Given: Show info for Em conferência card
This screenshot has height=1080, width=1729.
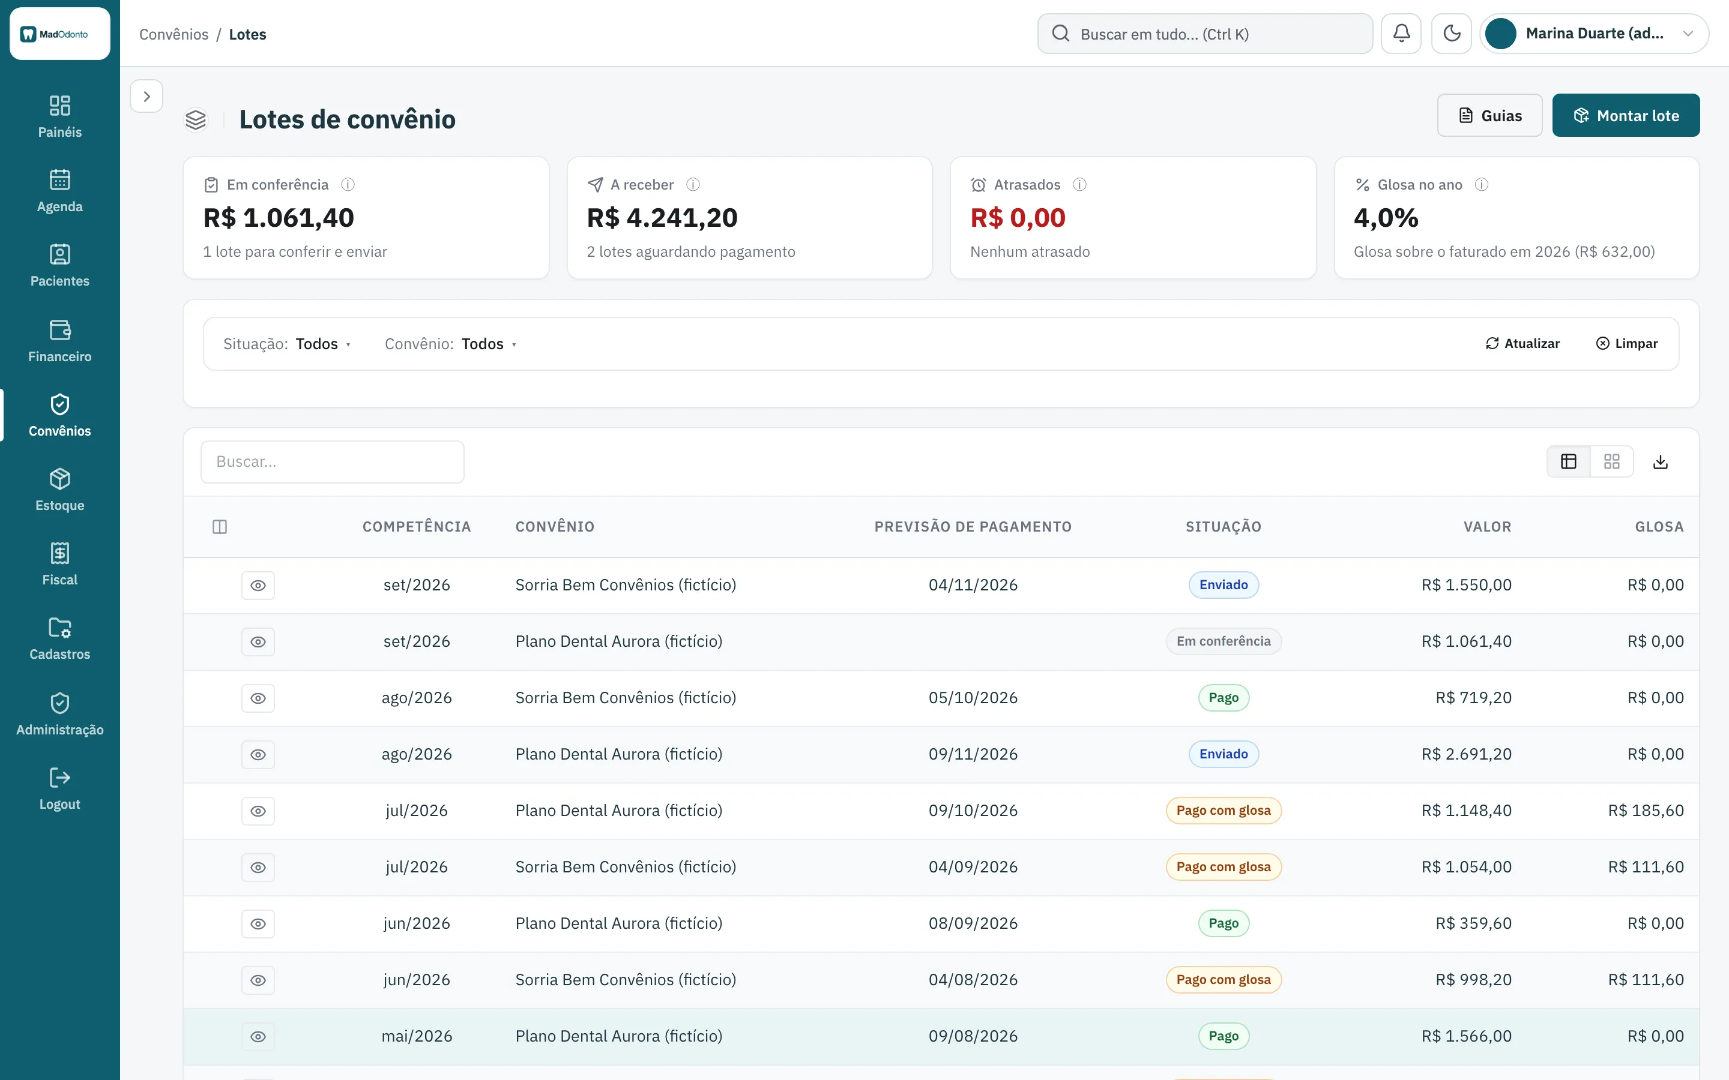Looking at the screenshot, I should [x=348, y=185].
